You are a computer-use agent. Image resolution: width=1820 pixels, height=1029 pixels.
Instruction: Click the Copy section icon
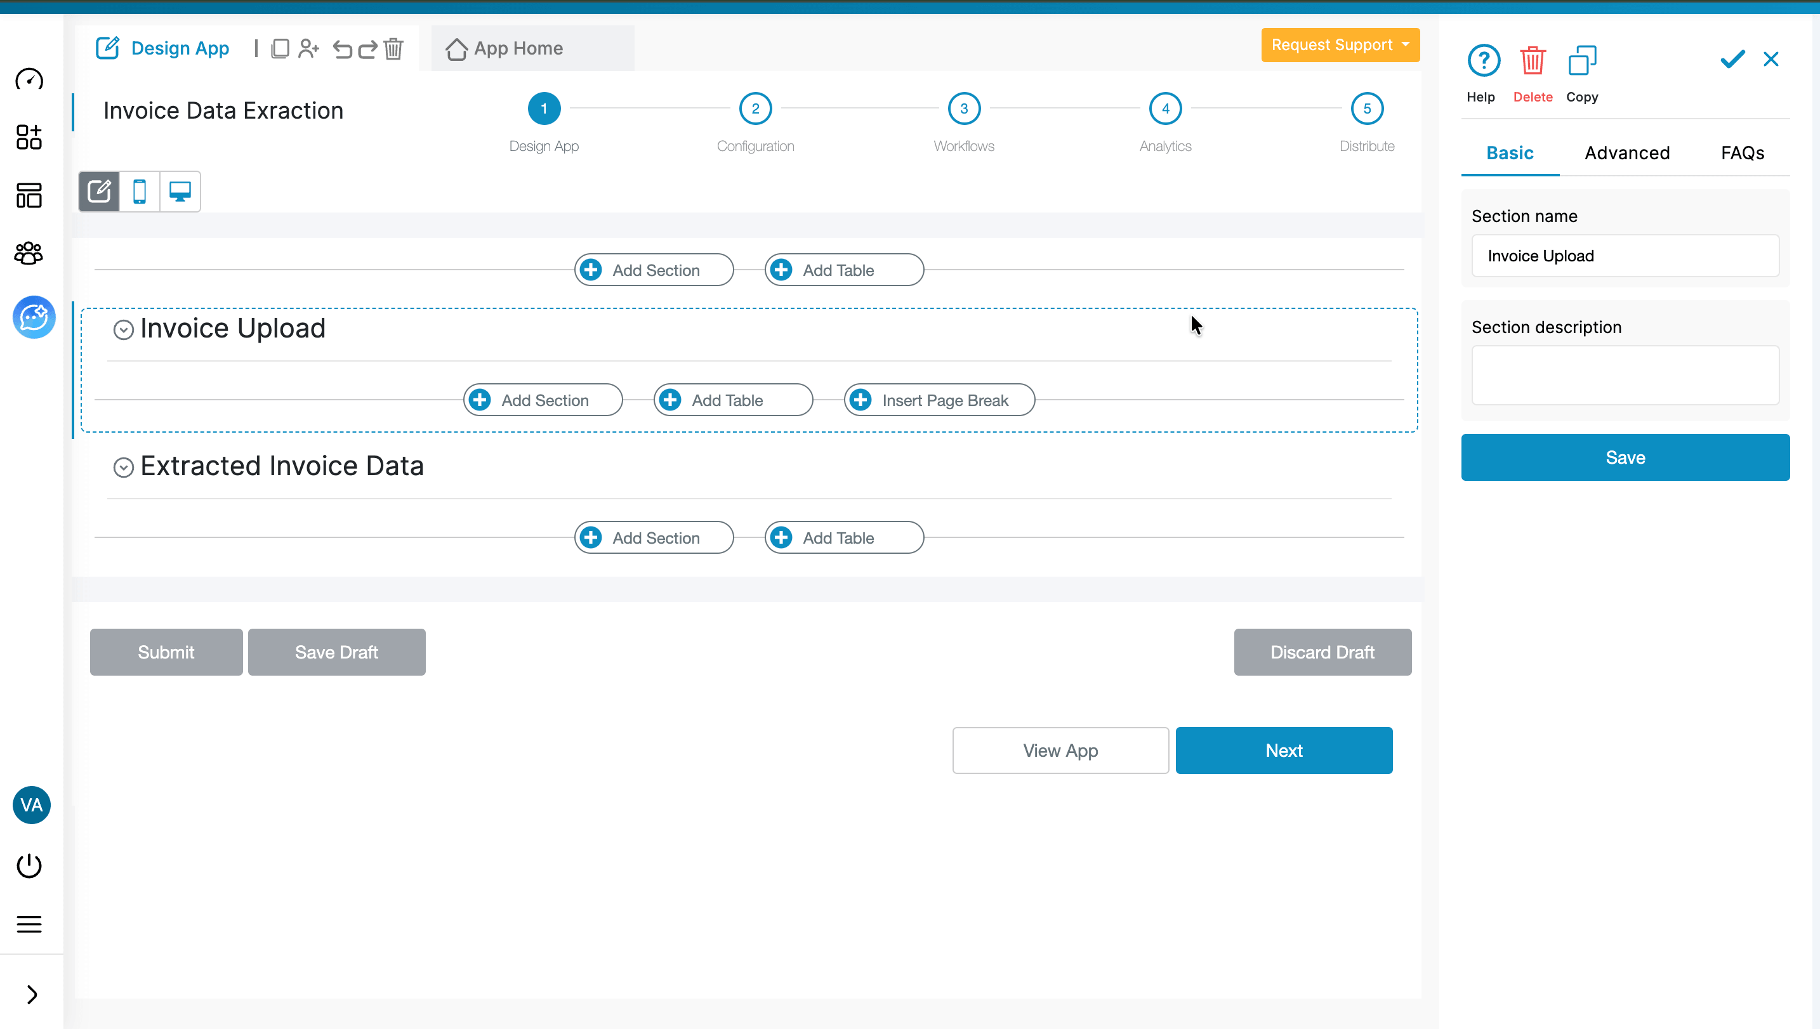point(1582,62)
